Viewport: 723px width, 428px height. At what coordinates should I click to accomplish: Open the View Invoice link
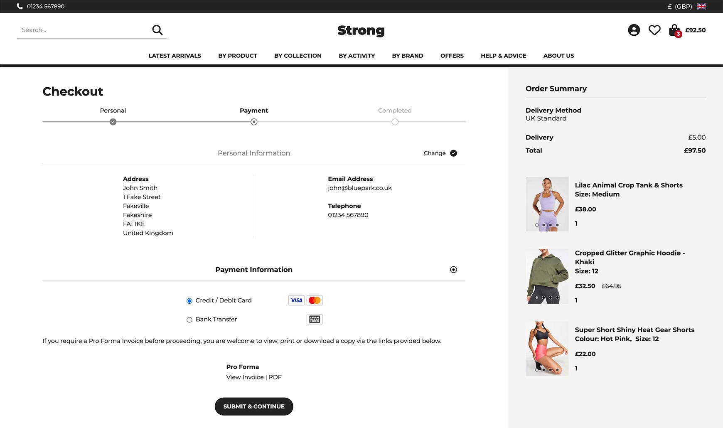(245, 377)
